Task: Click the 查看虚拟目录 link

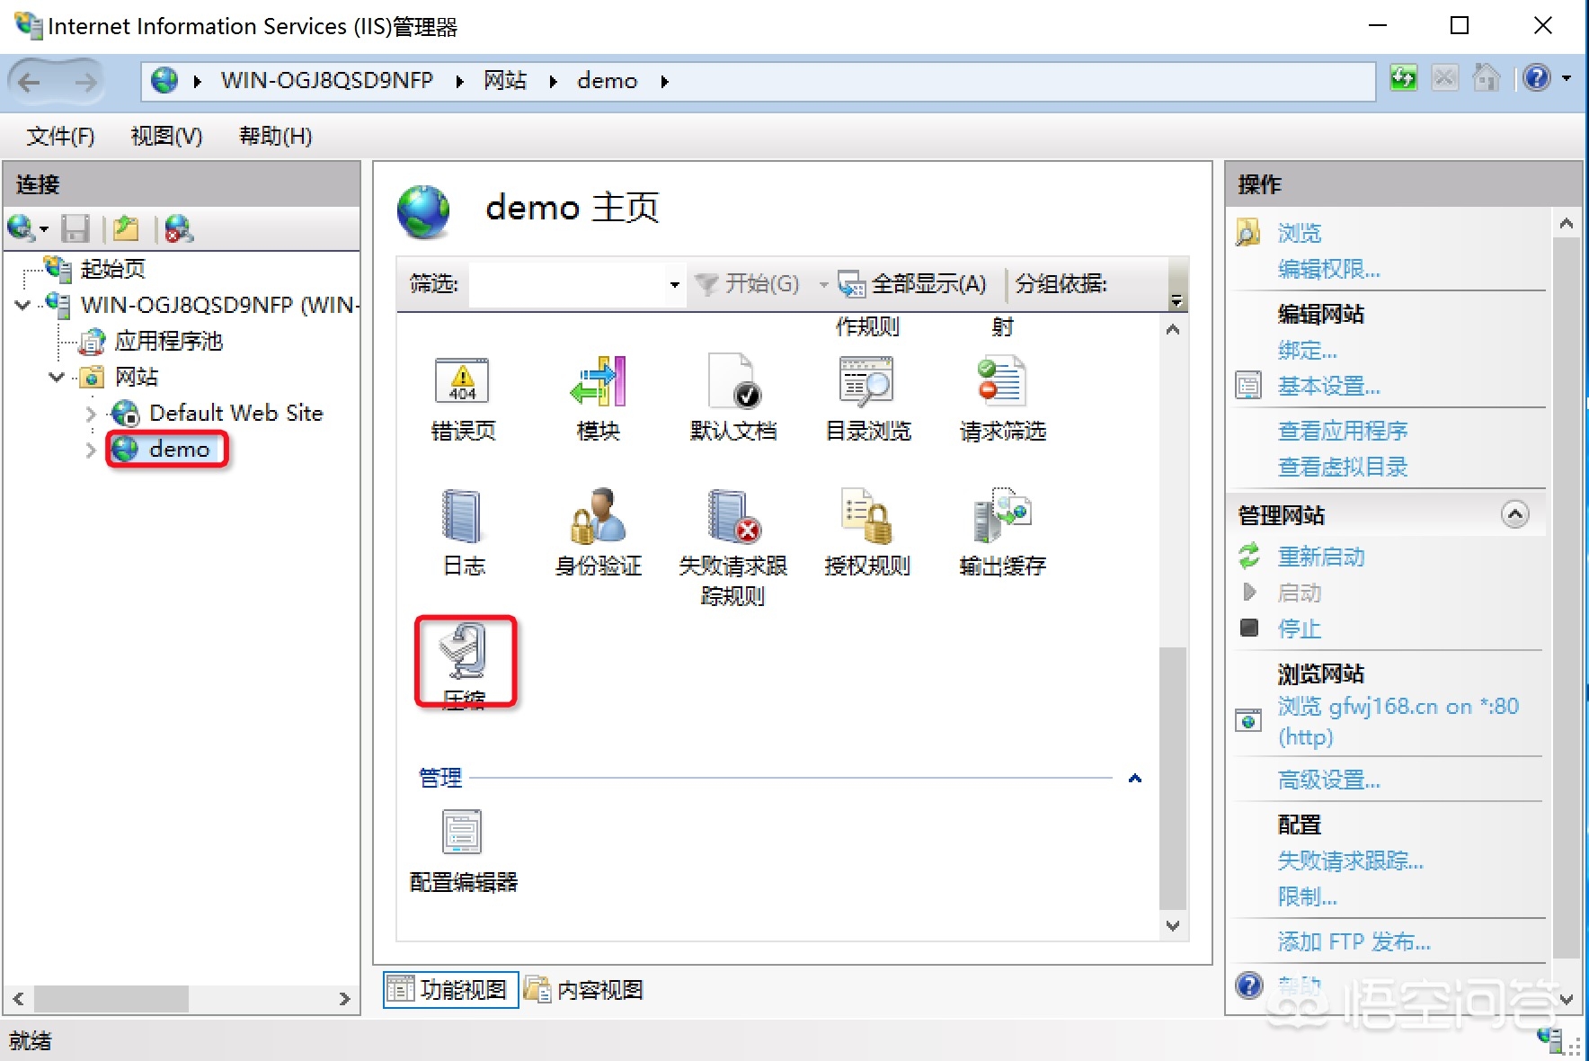Action: [x=1343, y=468]
